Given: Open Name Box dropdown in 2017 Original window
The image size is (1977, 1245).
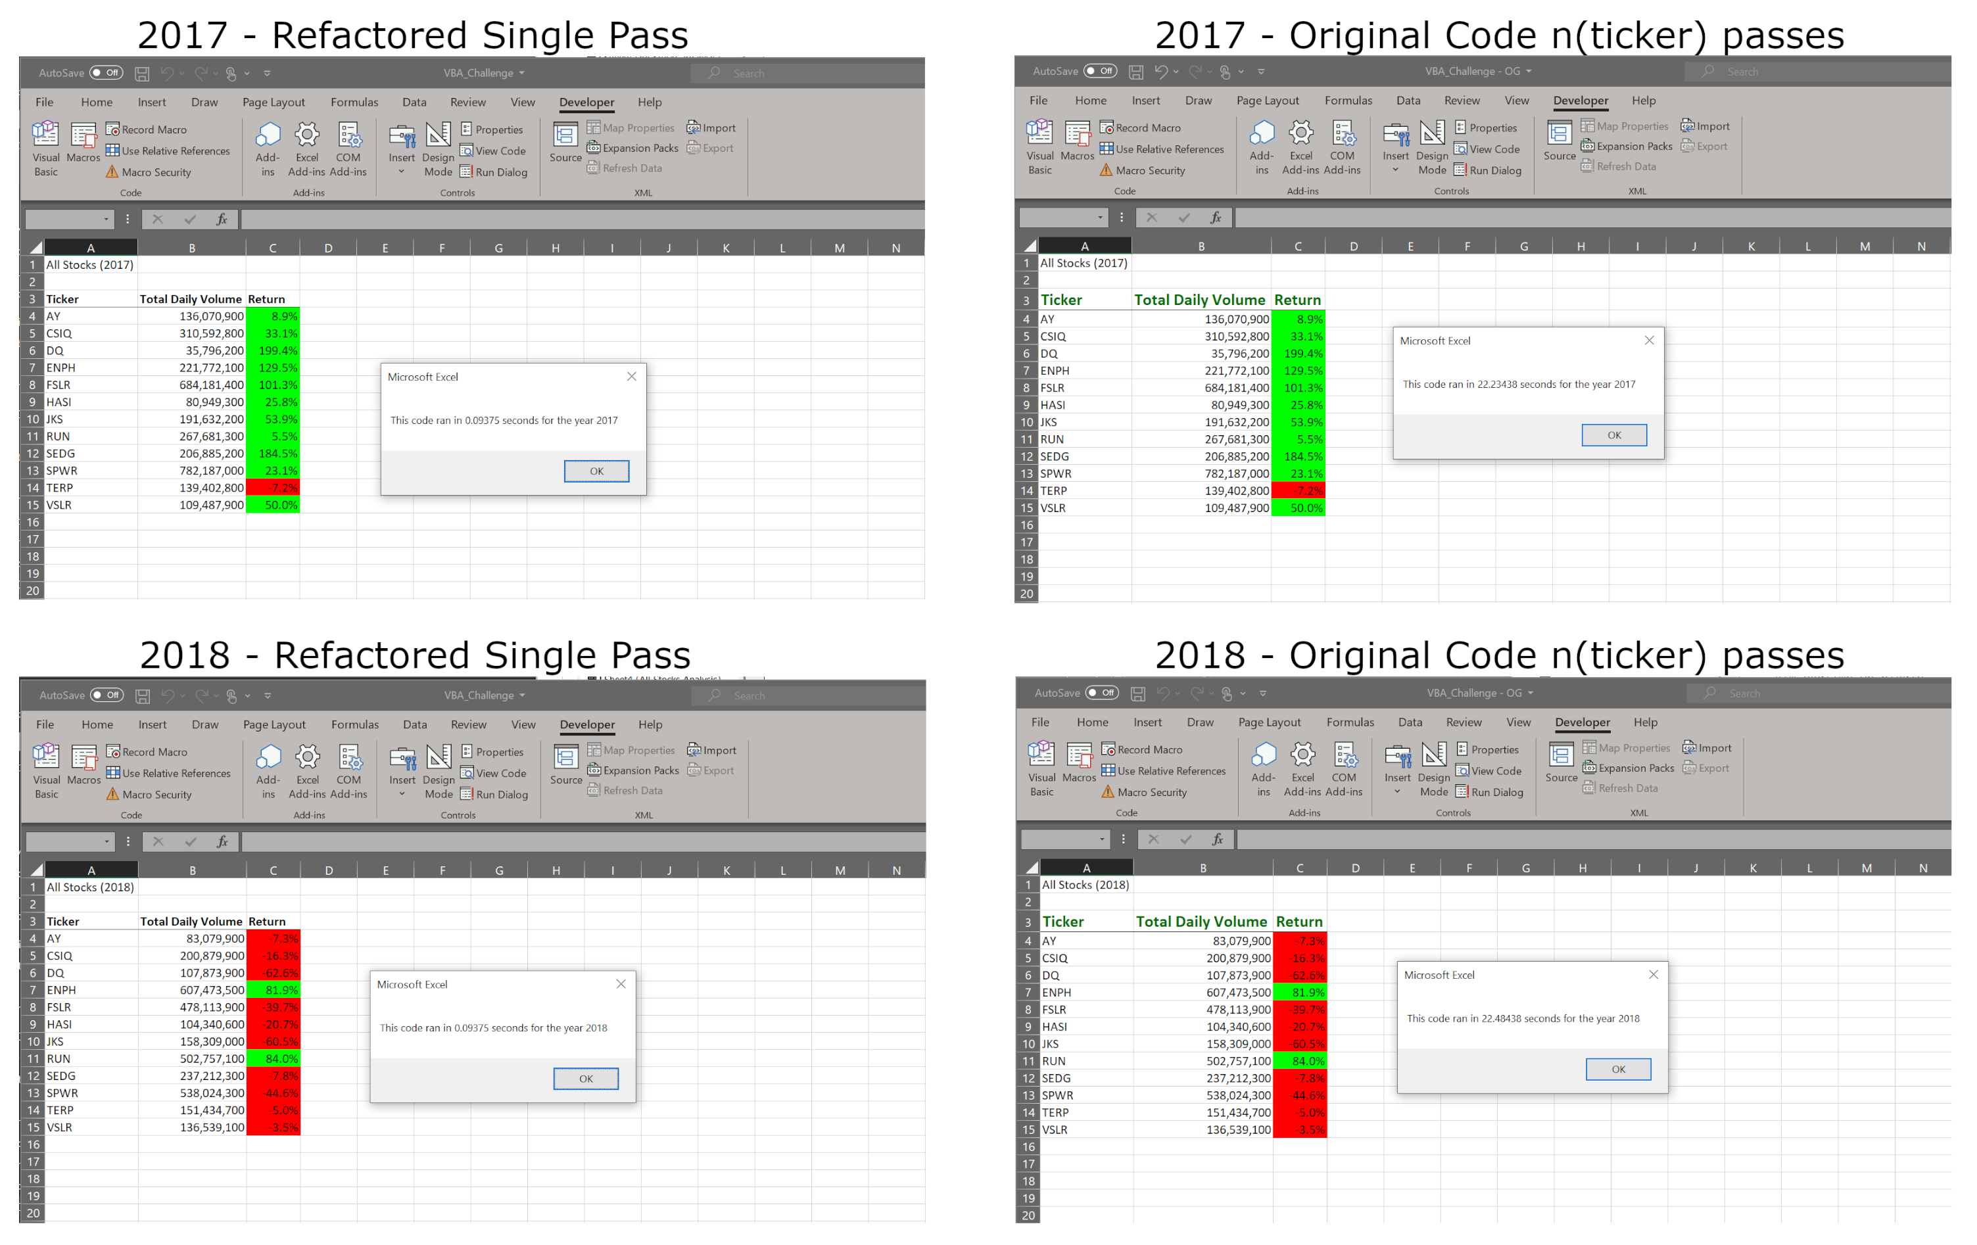Looking at the screenshot, I should (x=1100, y=218).
